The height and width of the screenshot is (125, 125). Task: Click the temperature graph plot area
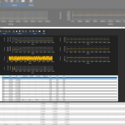pos(33,39)
